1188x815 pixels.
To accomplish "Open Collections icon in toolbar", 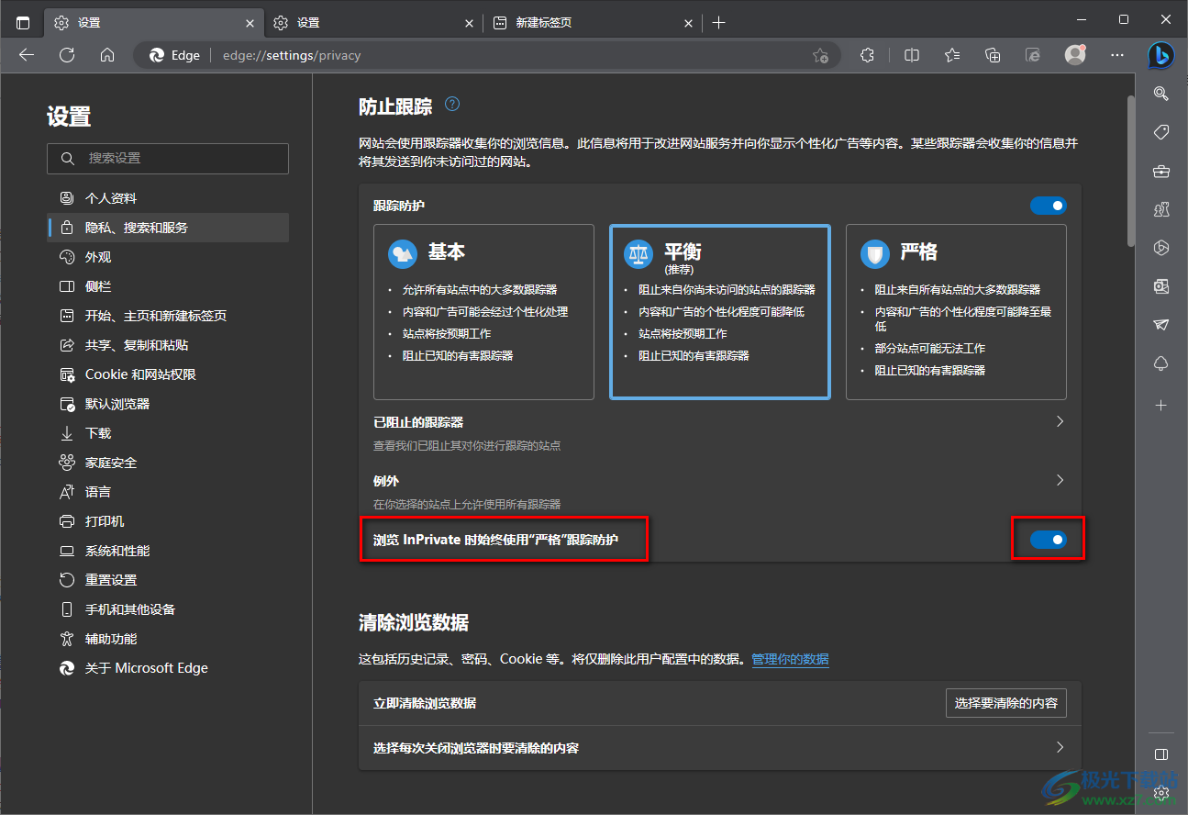I will point(993,55).
